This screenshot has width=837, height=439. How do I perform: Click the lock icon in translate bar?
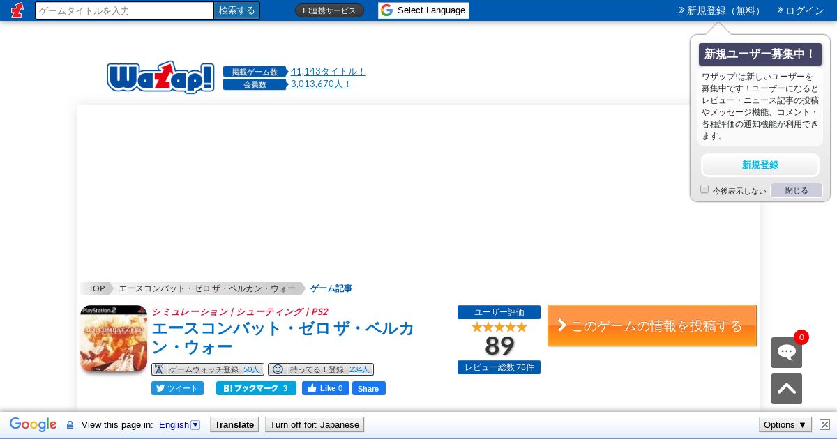70,424
